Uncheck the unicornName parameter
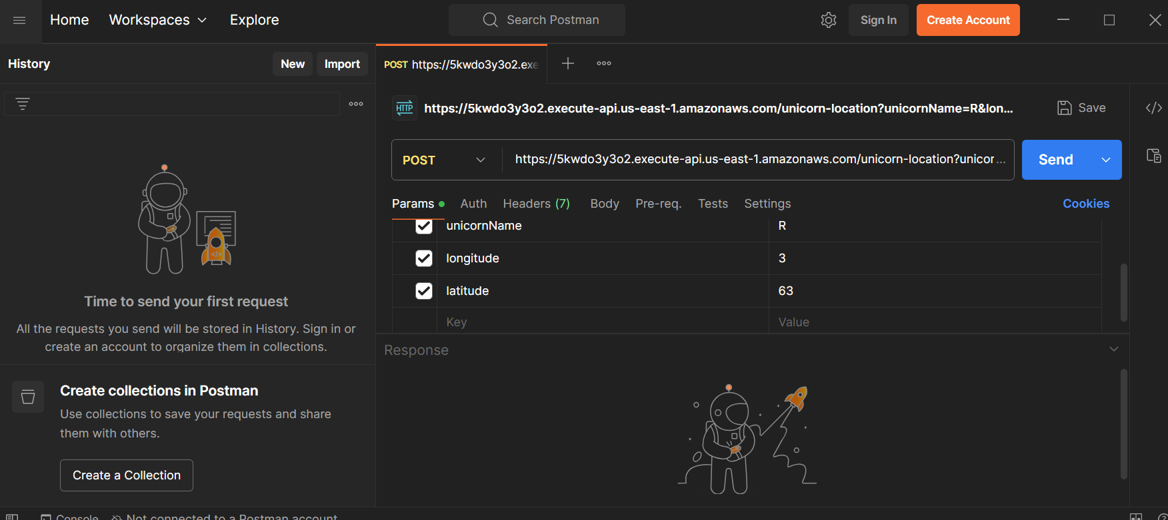Viewport: 1168px width, 520px height. pyautogui.click(x=424, y=226)
